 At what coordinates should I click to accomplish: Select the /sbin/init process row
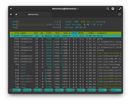65,67
